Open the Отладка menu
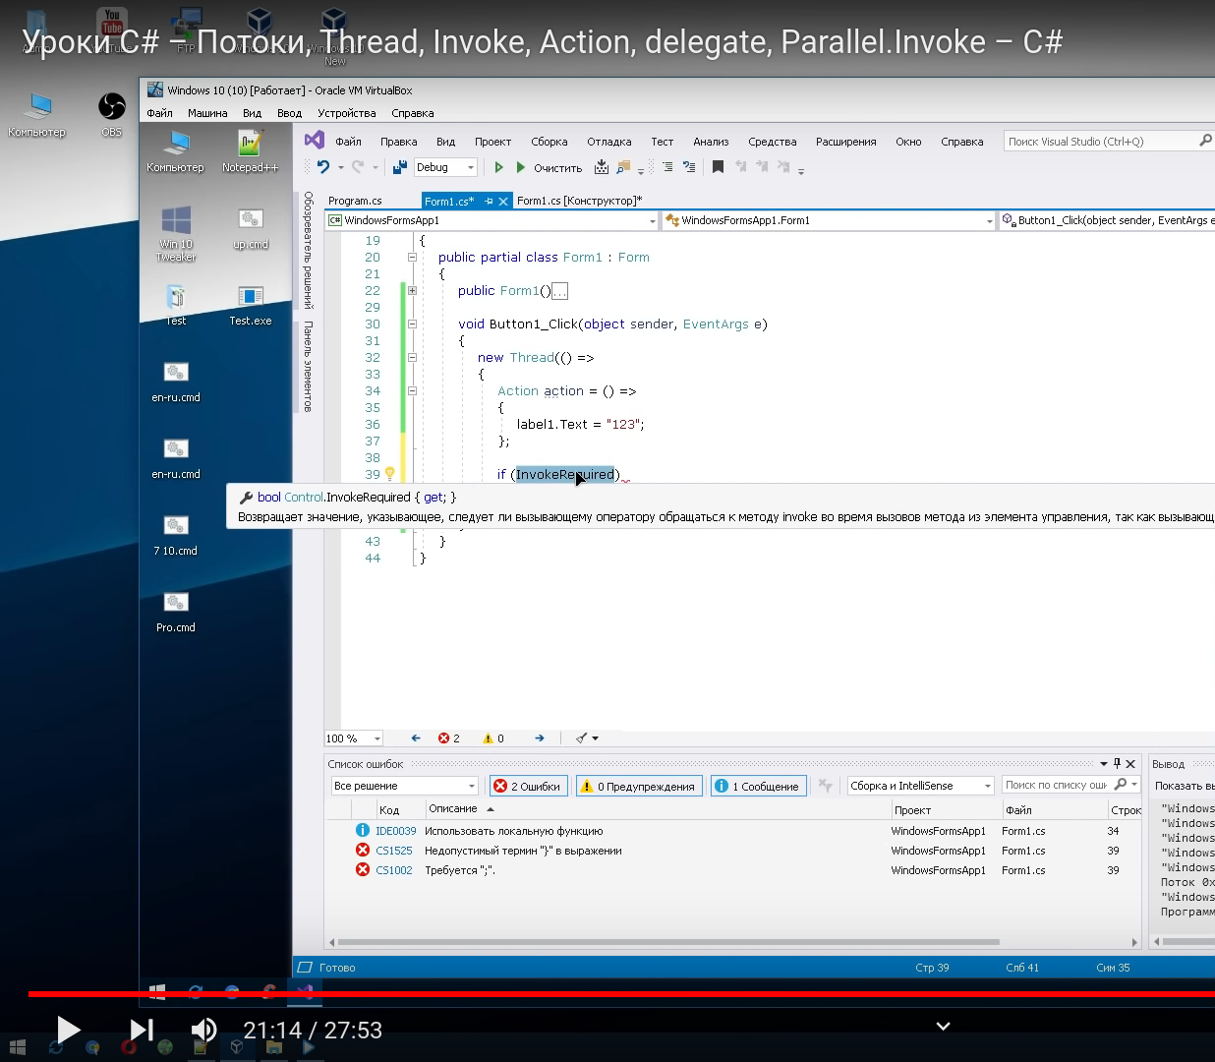The width and height of the screenshot is (1215, 1062). click(x=609, y=142)
